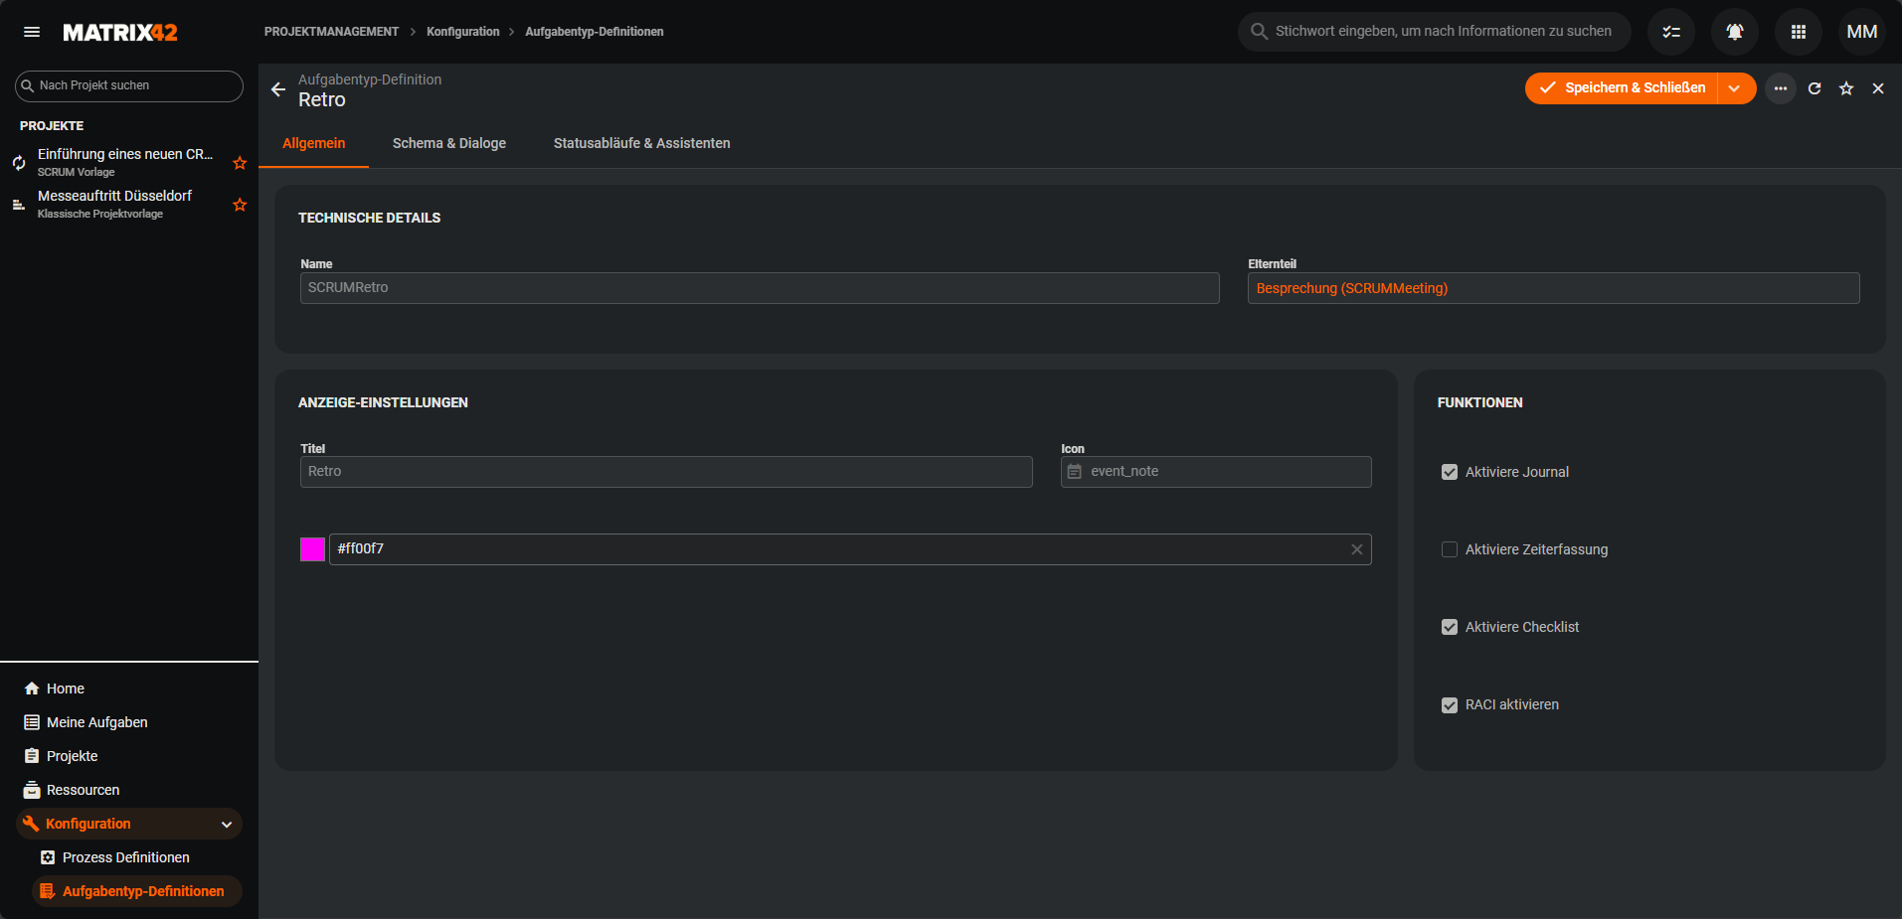Mark Retro definition as favorite with star
Image resolution: width=1902 pixels, height=919 pixels.
[1845, 88]
